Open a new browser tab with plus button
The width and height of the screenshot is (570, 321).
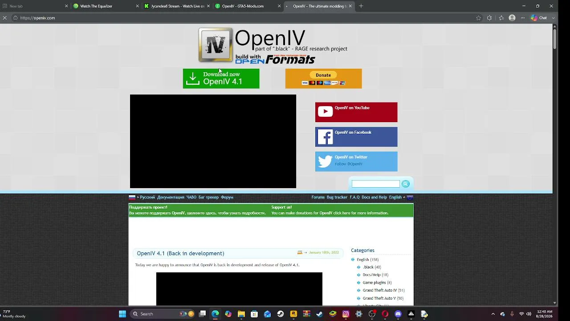pos(361,6)
